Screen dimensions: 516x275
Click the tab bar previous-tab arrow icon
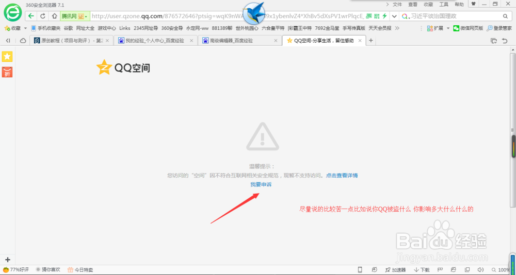click(8, 41)
